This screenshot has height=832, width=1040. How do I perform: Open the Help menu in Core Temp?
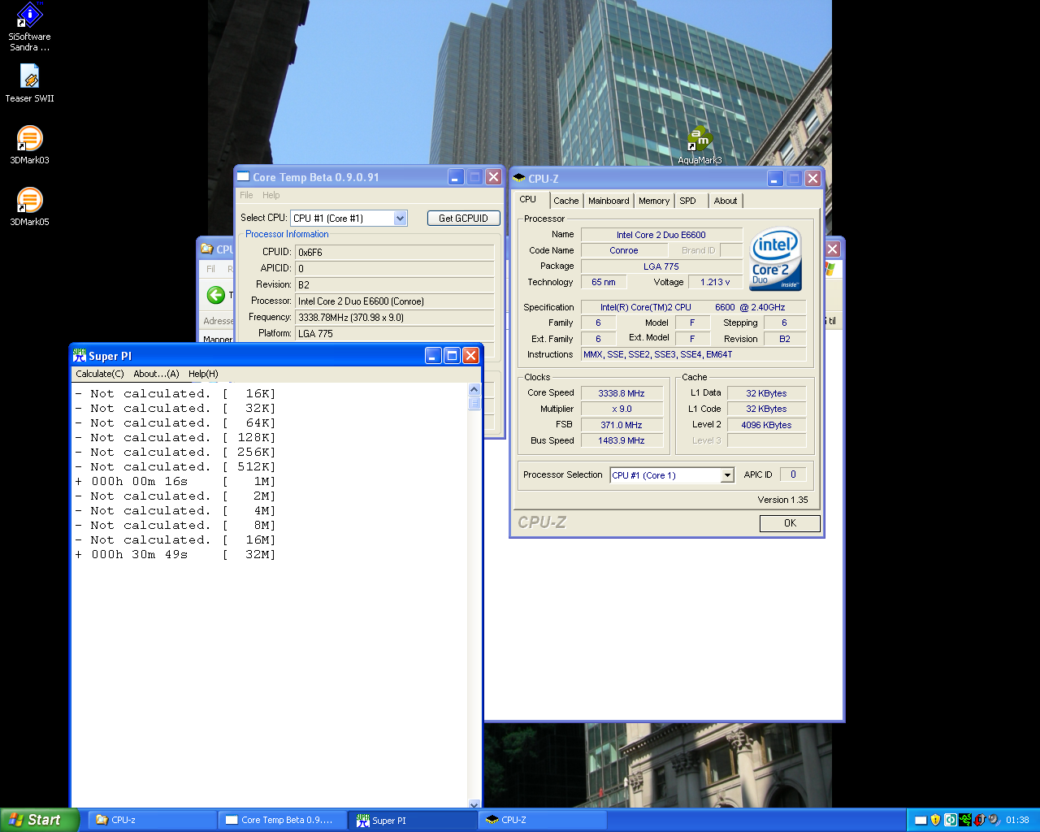[271, 195]
